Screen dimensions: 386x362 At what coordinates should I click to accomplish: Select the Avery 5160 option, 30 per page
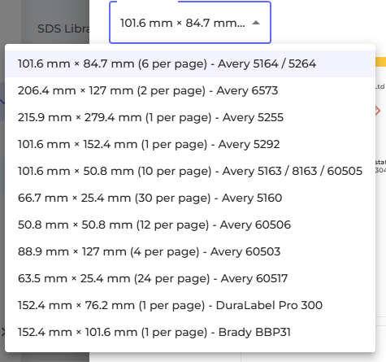tap(190, 198)
